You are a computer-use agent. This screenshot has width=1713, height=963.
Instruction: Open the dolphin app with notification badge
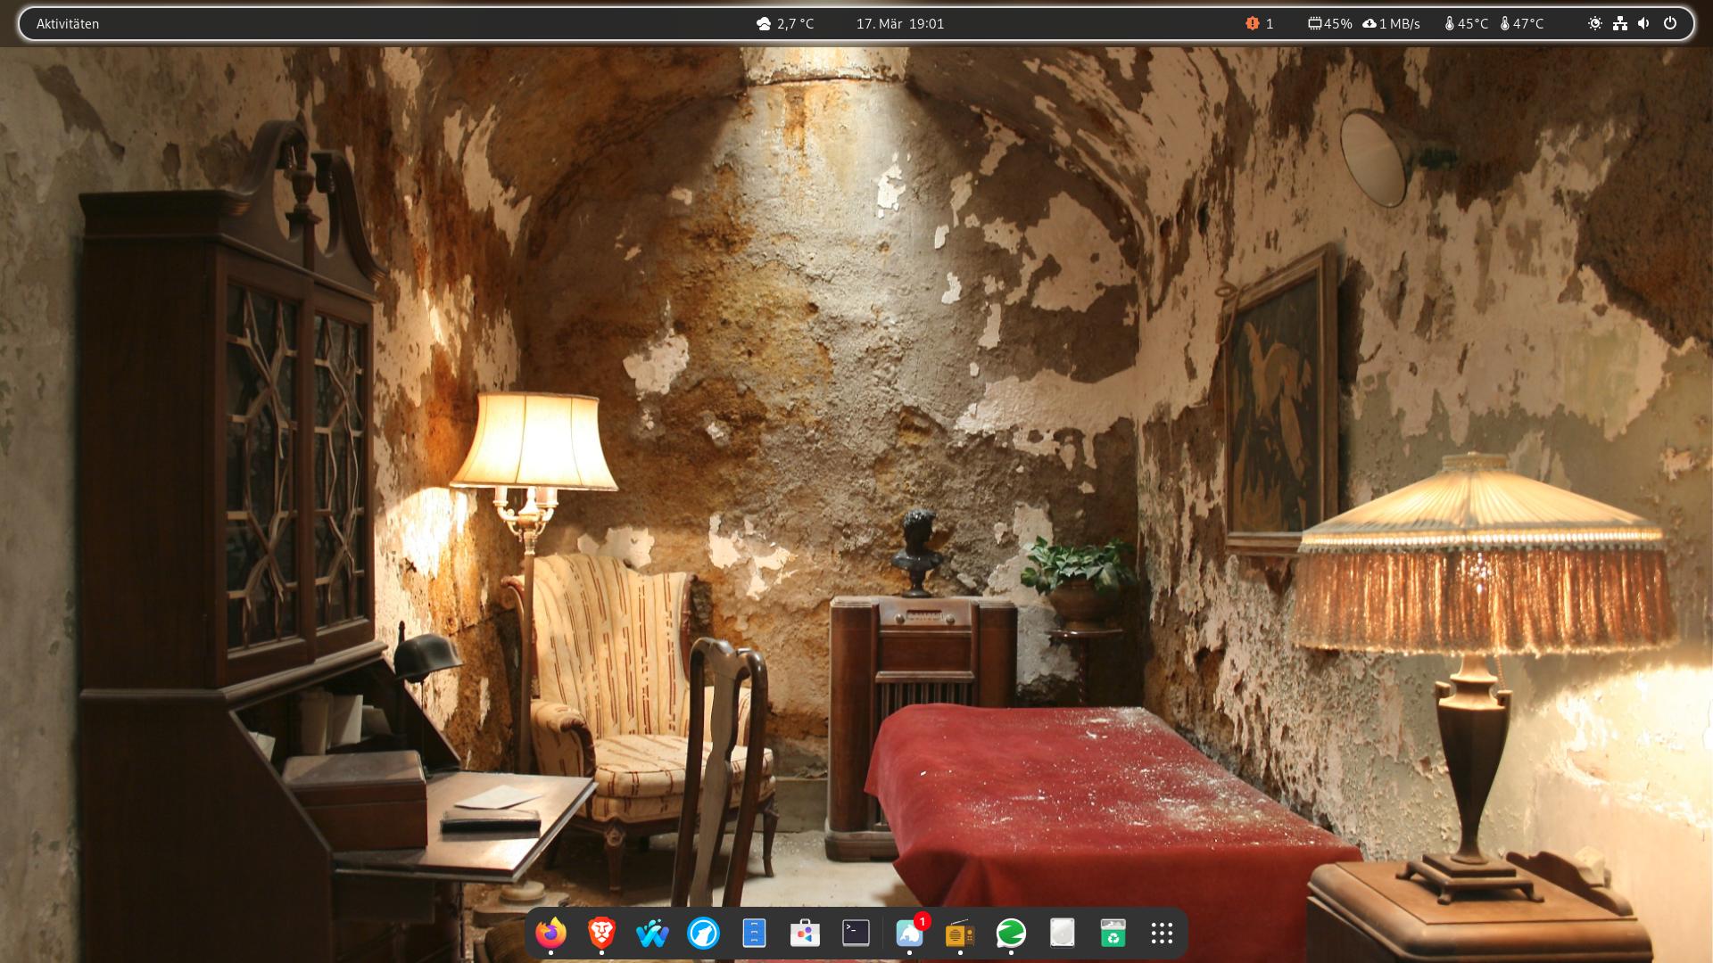tap(909, 934)
